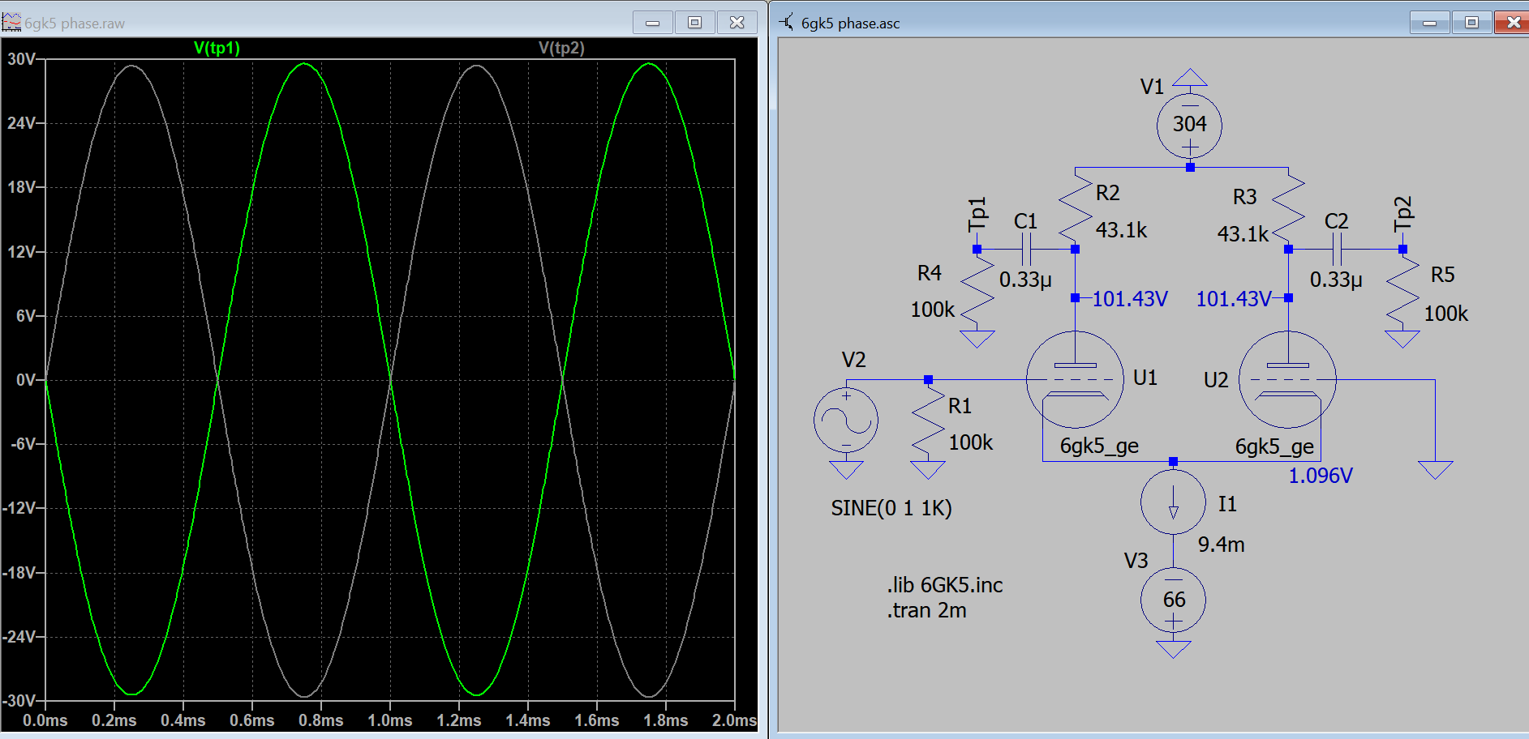Click the .lib 6GK5.inc directive
The image size is (1529, 739).
[x=945, y=585]
